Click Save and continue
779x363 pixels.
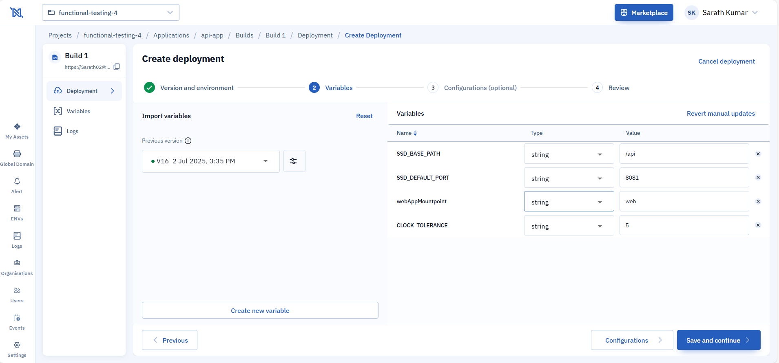coord(719,340)
